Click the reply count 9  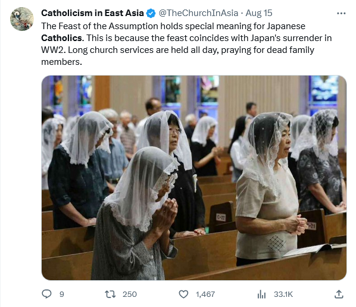[62, 295]
